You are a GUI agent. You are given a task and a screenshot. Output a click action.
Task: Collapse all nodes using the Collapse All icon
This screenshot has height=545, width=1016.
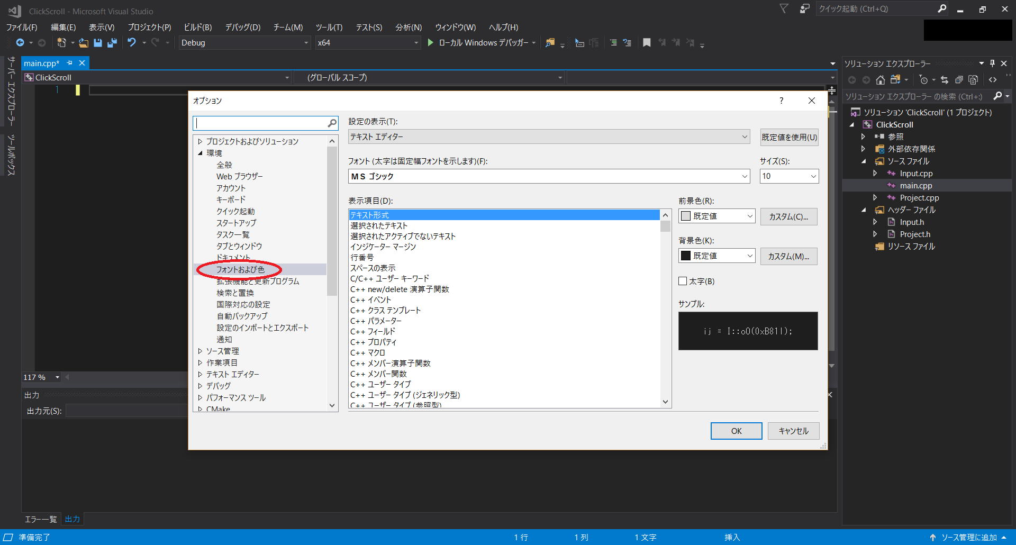coord(959,79)
